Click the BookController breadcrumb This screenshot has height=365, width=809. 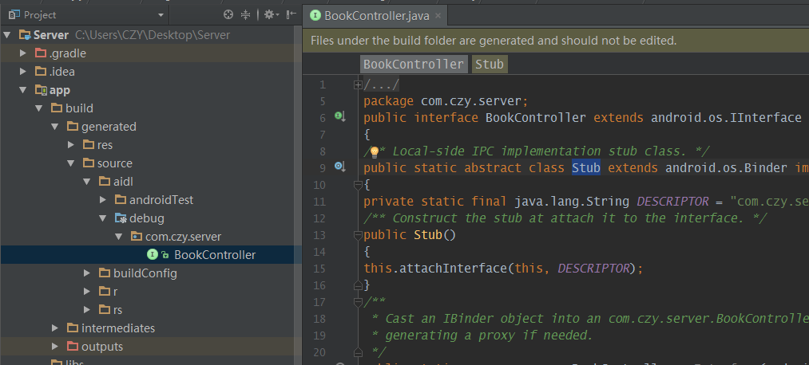point(413,65)
